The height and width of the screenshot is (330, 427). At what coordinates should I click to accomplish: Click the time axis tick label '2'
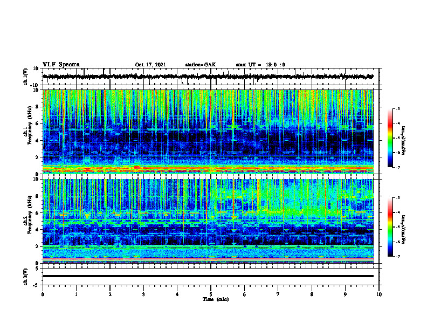tap(110, 294)
